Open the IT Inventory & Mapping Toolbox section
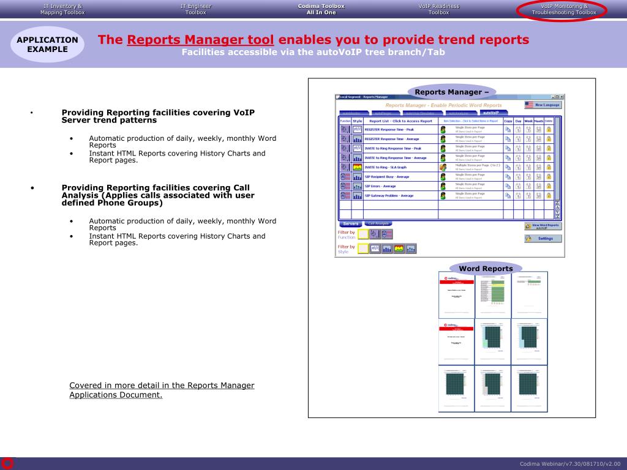The height and width of the screenshot is (470, 627). click(62, 9)
